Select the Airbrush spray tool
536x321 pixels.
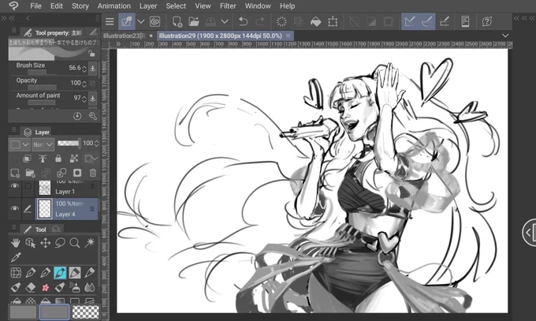coord(75,287)
